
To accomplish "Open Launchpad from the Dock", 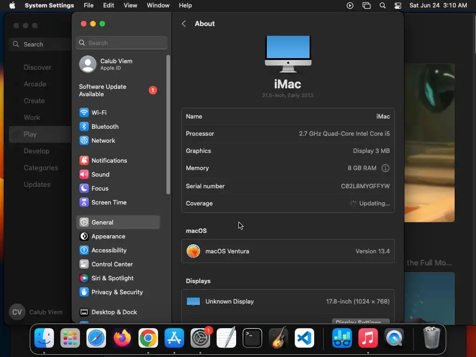I will [70, 338].
